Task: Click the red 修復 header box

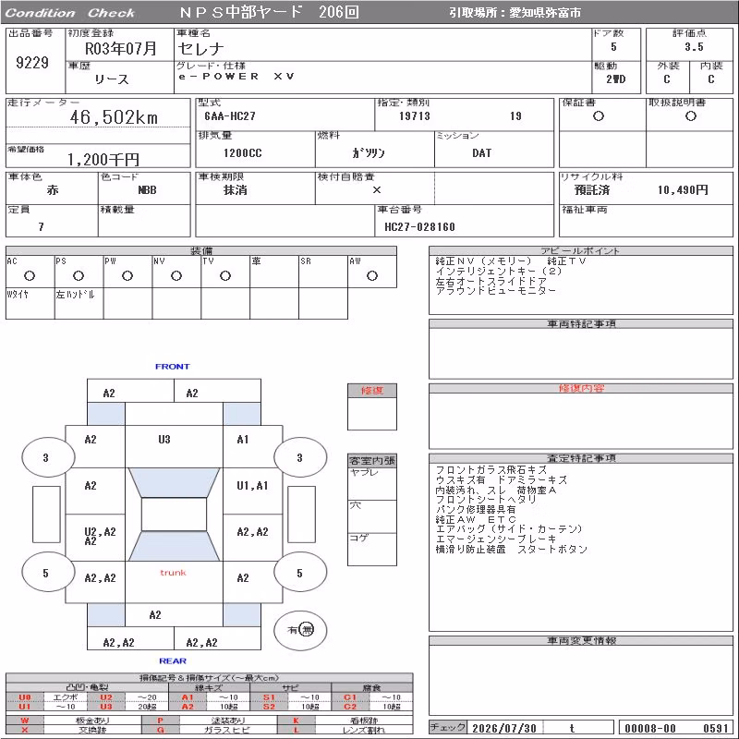Action: pos(372,390)
